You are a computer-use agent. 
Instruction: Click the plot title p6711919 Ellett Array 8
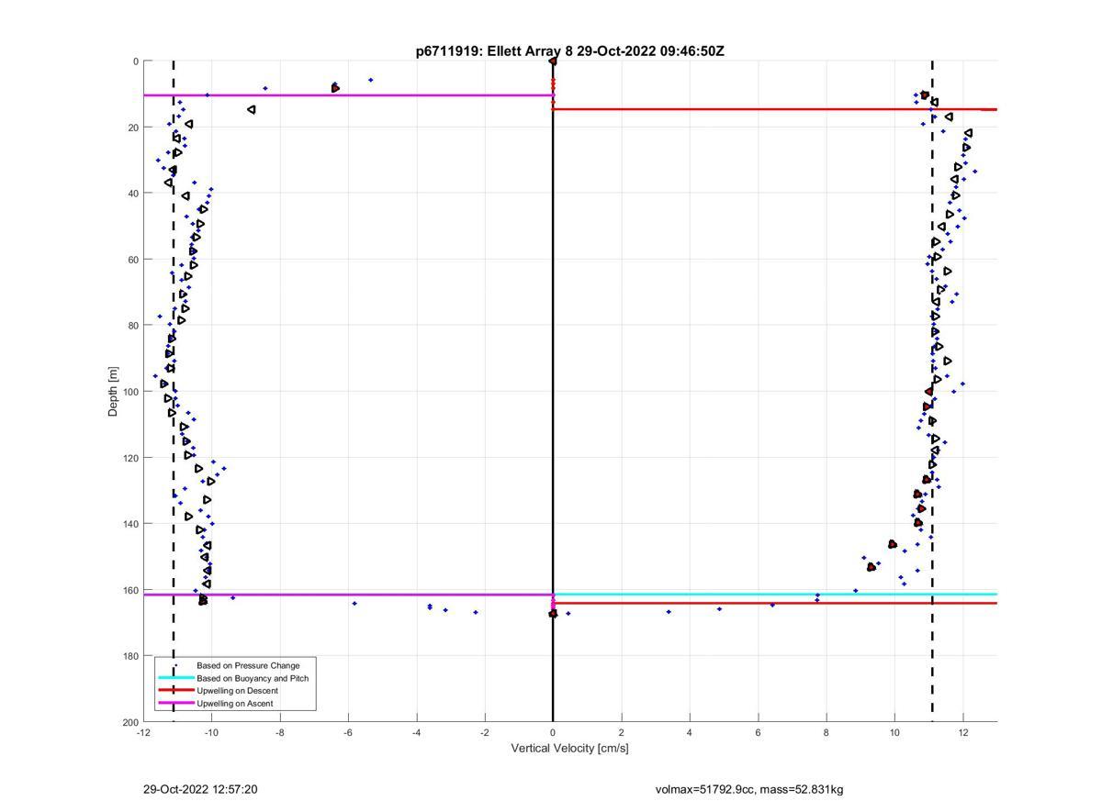click(x=569, y=51)
